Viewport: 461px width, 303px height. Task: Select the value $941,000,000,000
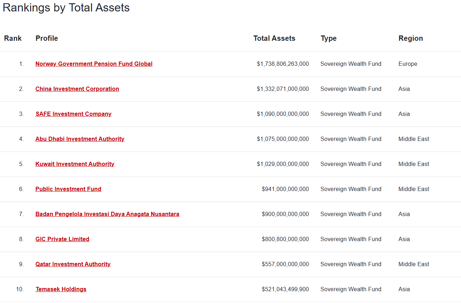point(285,189)
